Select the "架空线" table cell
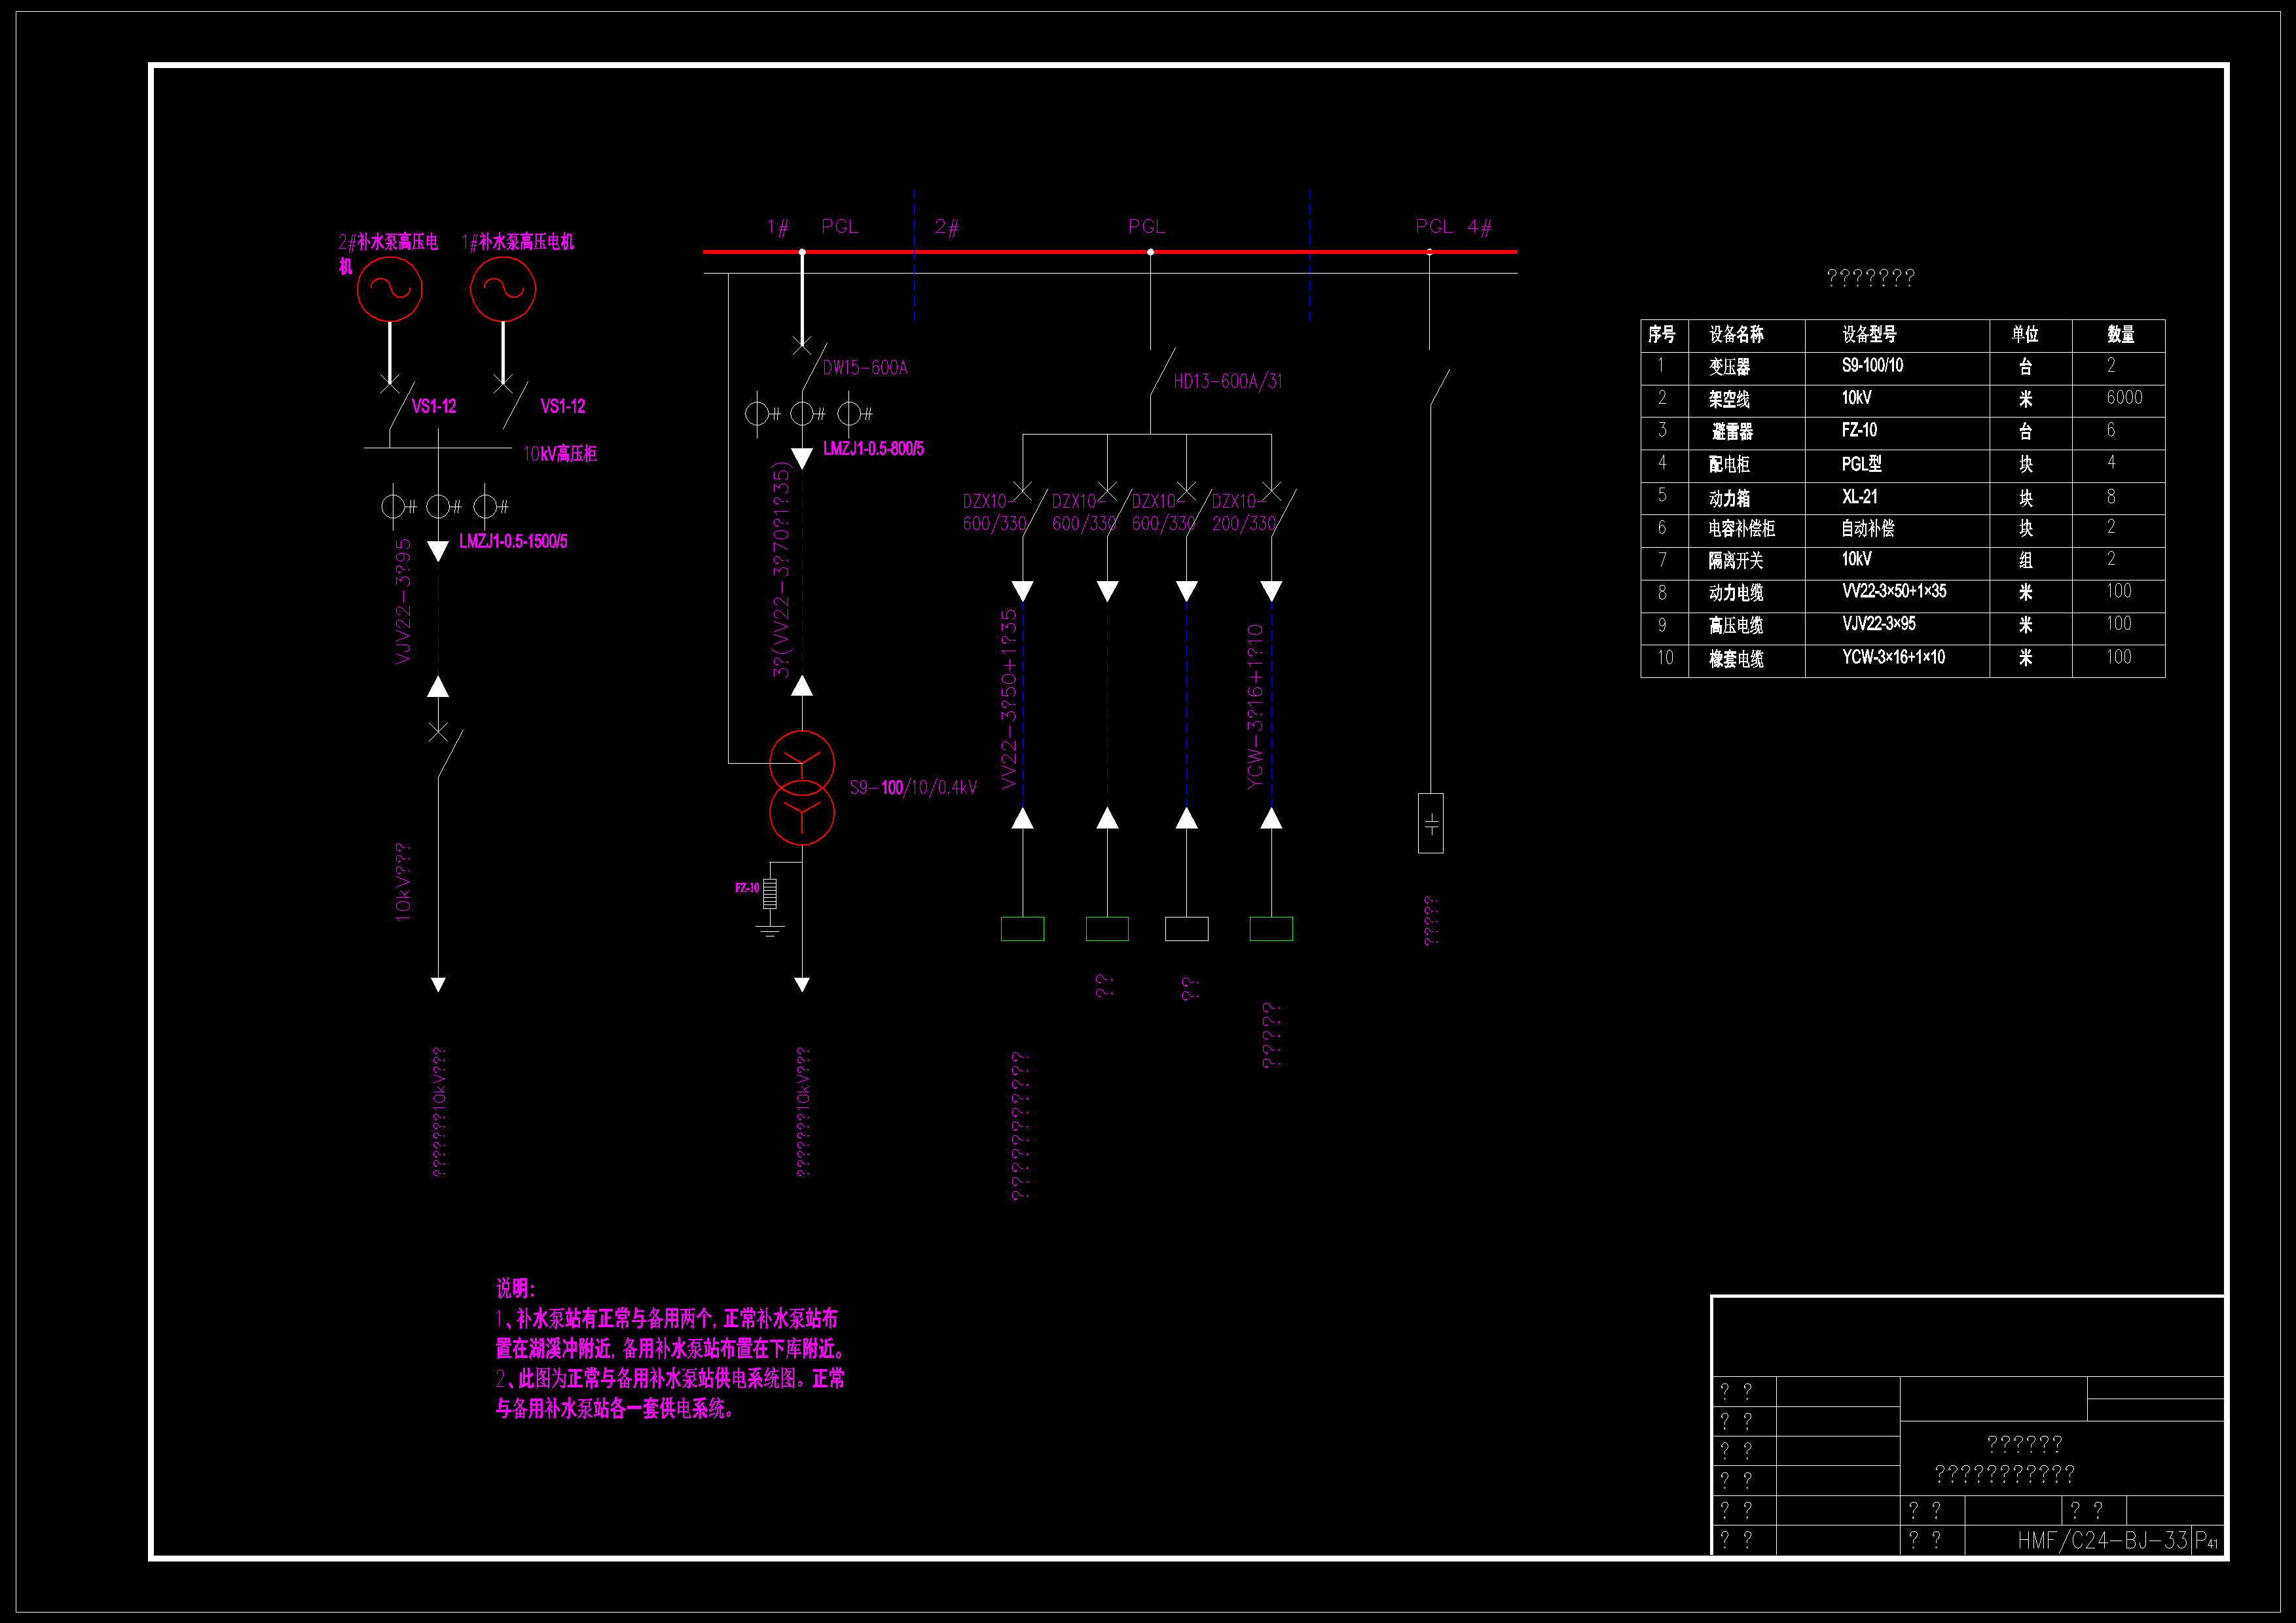Image resolution: width=2296 pixels, height=1623 pixels. click(1729, 400)
